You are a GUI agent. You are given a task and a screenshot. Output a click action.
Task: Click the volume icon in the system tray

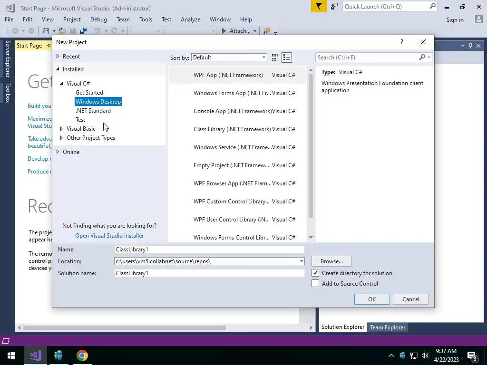pos(425,355)
